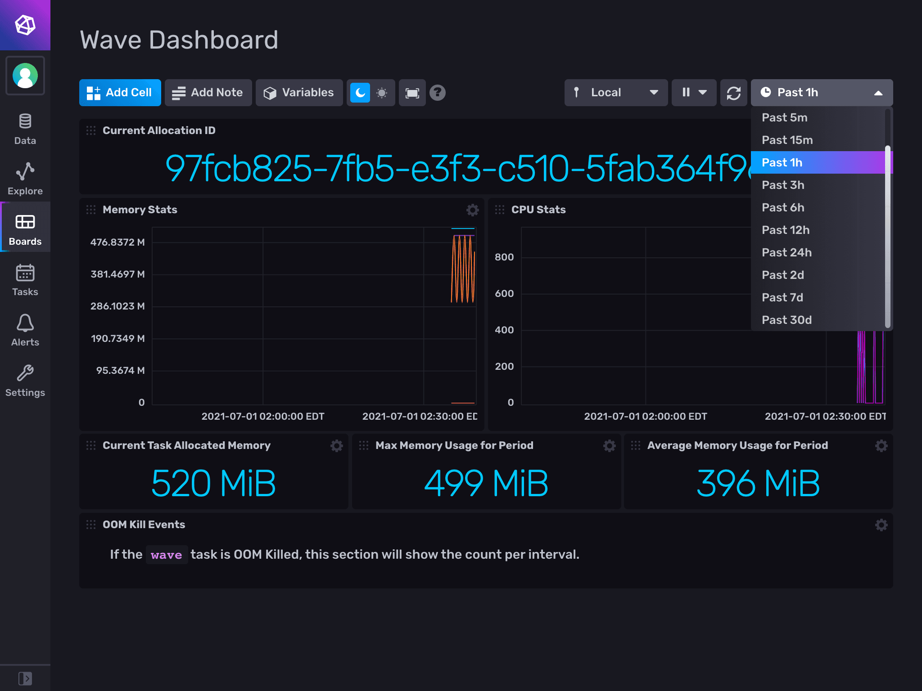Screen dimensions: 922x691
Task: Expand the time range dropdown
Action: (821, 92)
